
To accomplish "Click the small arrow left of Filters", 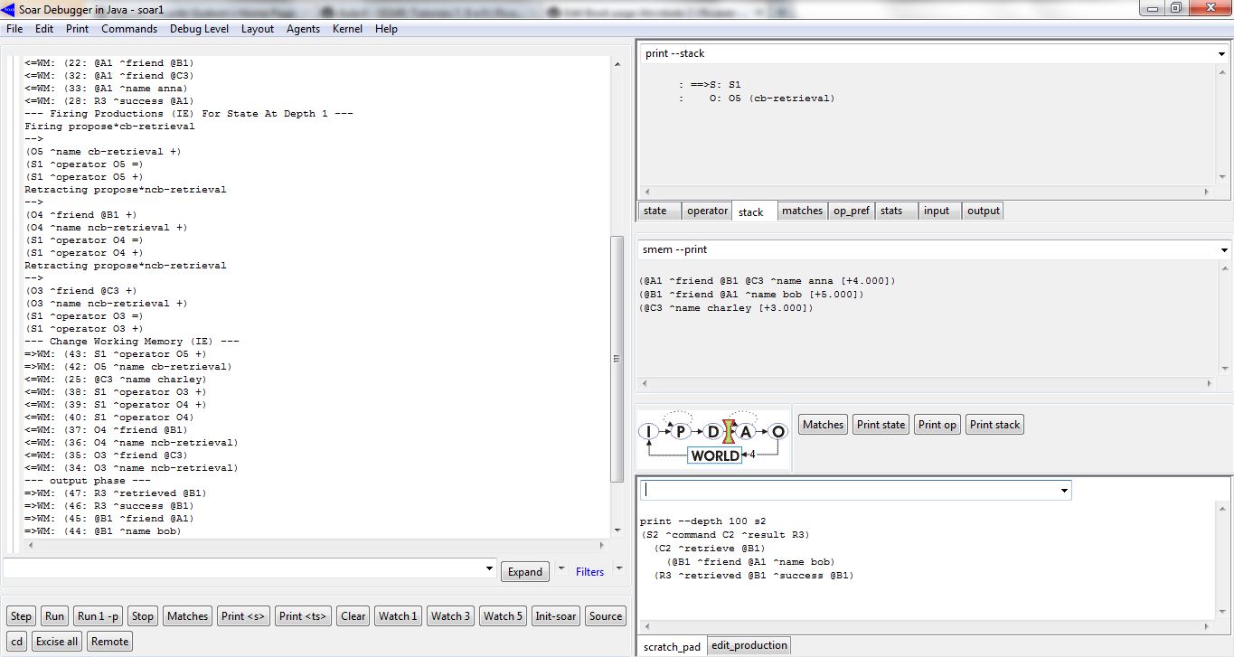I will (x=560, y=570).
